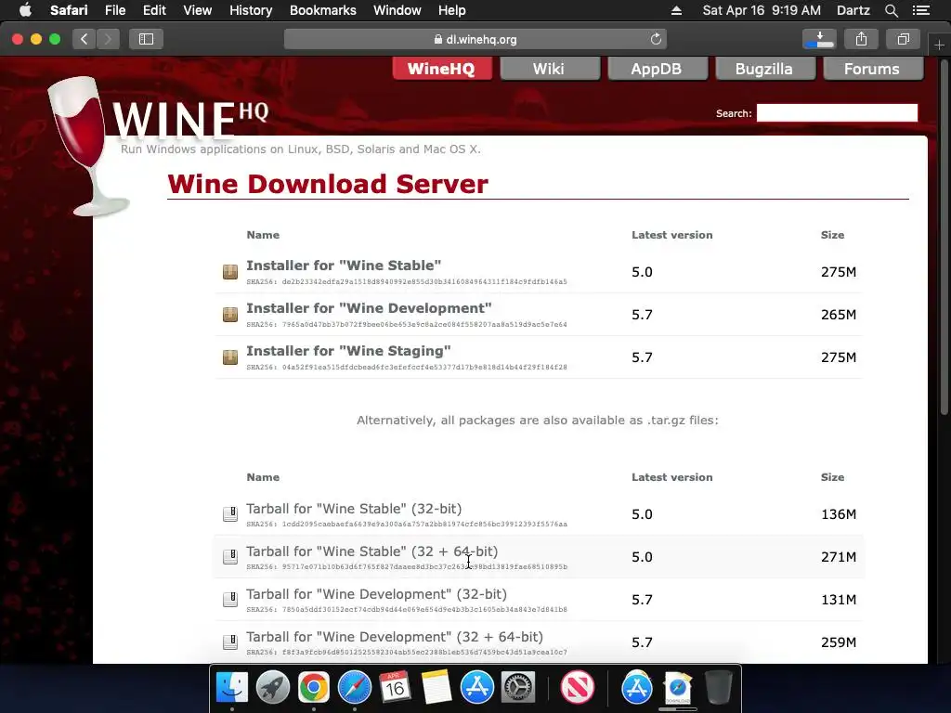Screen dimensions: 951x713
Task: Open the Downloads stack in dock
Action: (x=677, y=688)
